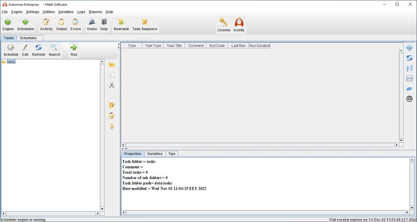Open the Utilities menu
The height and width of the screenshot is (222, 417).
pos(48,12)
